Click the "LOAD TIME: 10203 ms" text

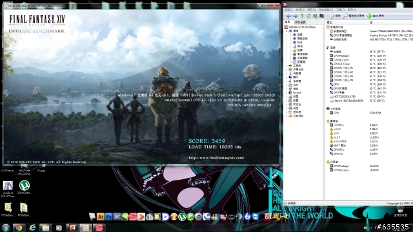pyautogui.click(x=215, y=147)
